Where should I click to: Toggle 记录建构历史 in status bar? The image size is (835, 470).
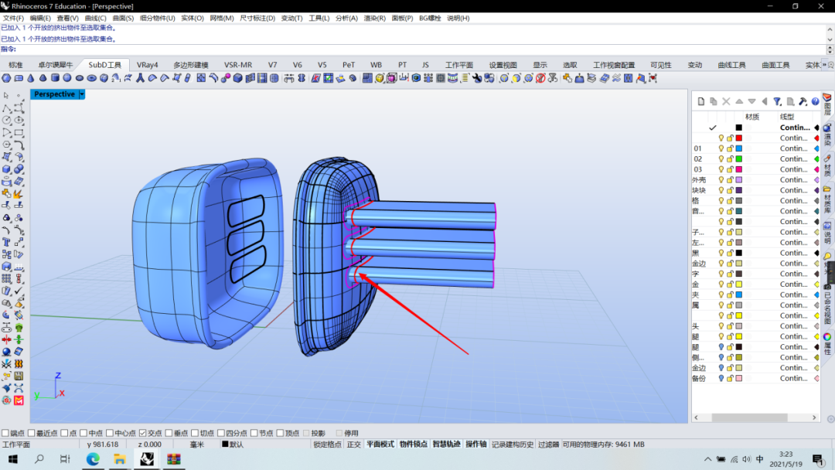(513, 444)
